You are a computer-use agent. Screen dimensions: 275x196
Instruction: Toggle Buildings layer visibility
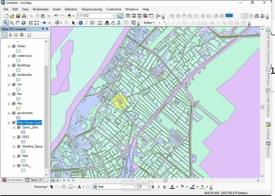click(x=14, y=65)
